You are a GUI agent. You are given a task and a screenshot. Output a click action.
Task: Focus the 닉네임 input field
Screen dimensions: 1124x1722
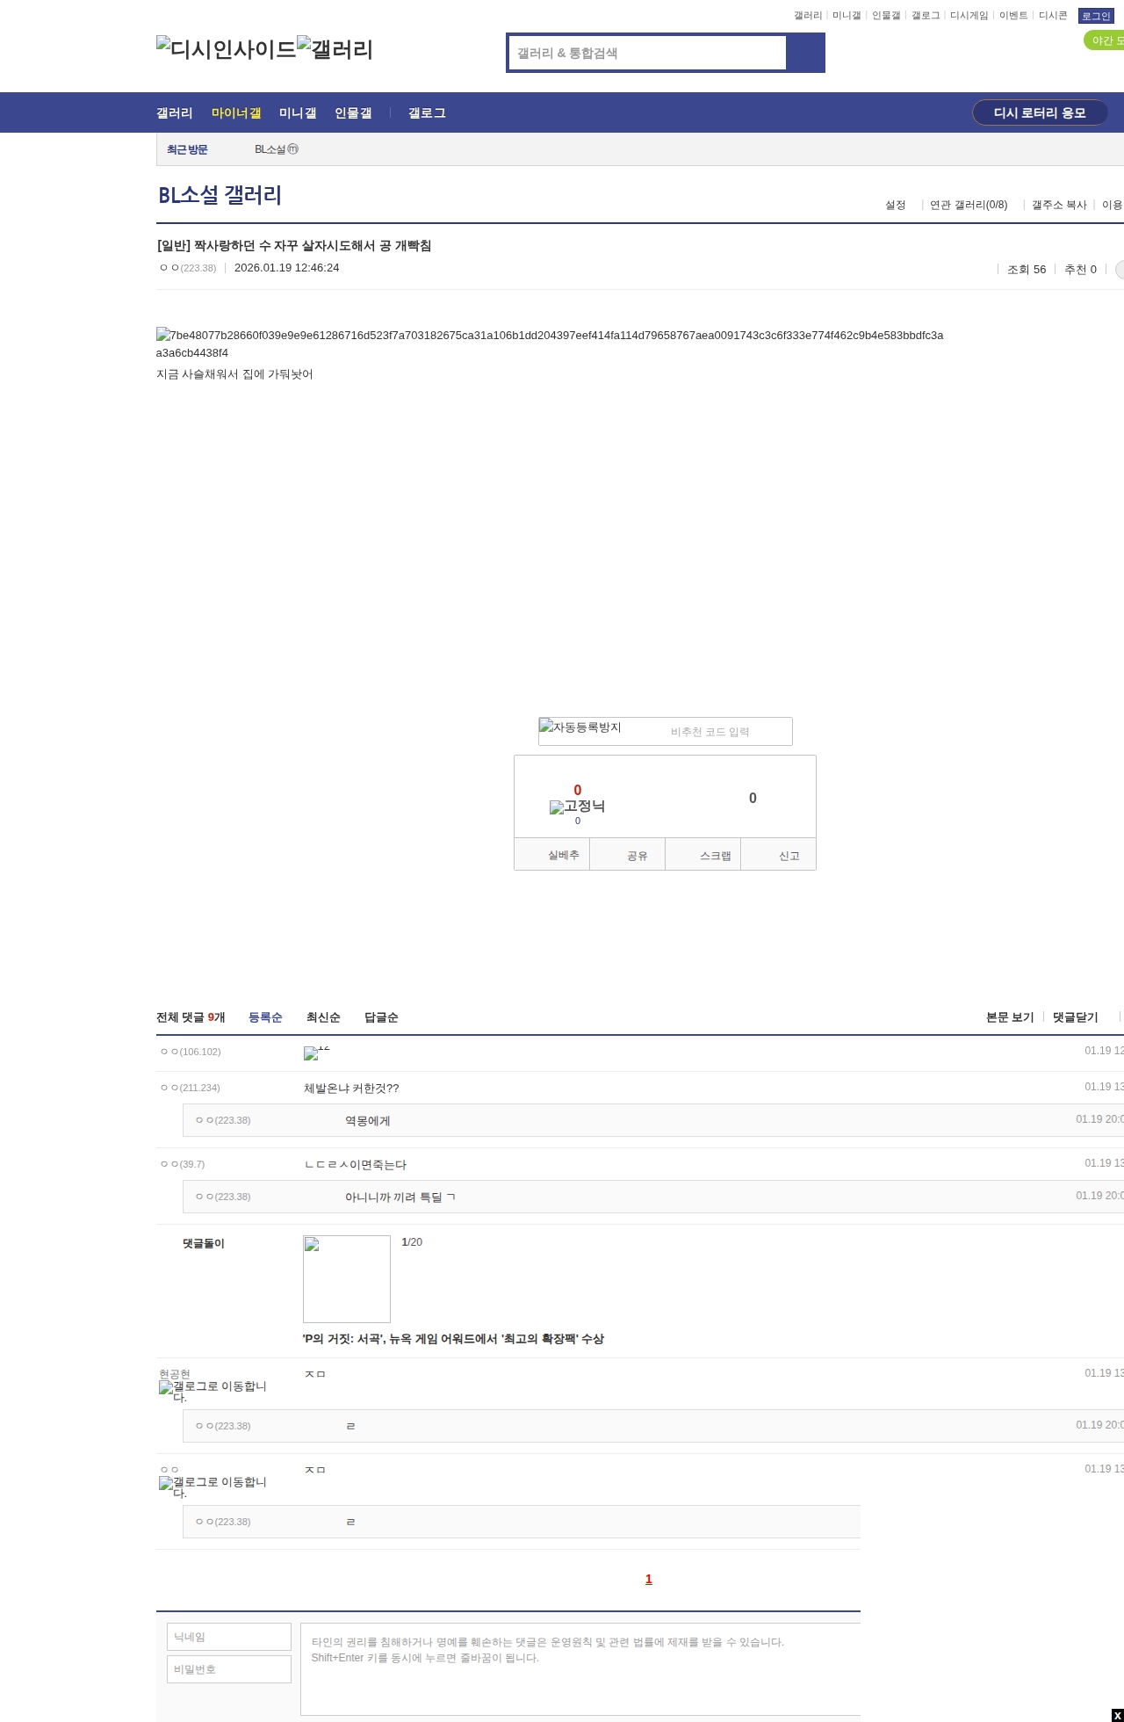[229, 1637]
